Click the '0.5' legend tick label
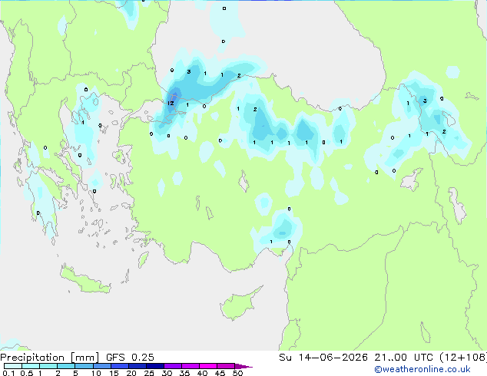The image size is (487, 376). (x=26, y=373)
